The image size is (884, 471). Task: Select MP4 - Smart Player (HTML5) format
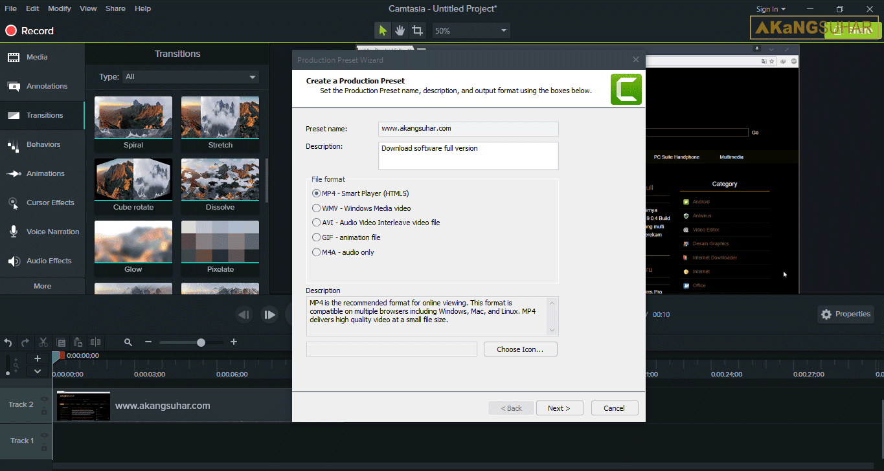pyautogui.click(x=361, y=193)
